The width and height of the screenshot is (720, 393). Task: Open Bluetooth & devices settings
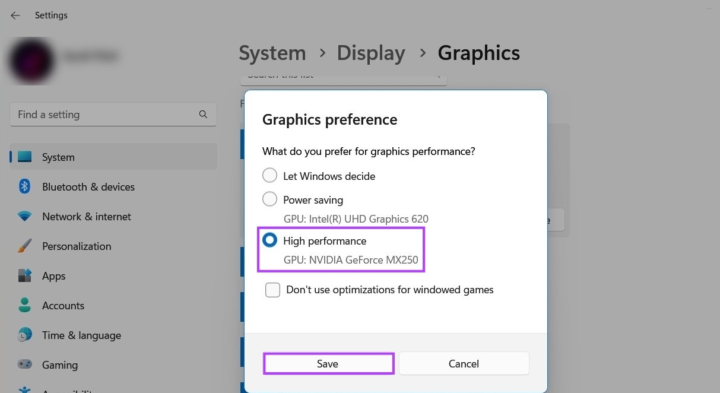(x=24, y=186)
